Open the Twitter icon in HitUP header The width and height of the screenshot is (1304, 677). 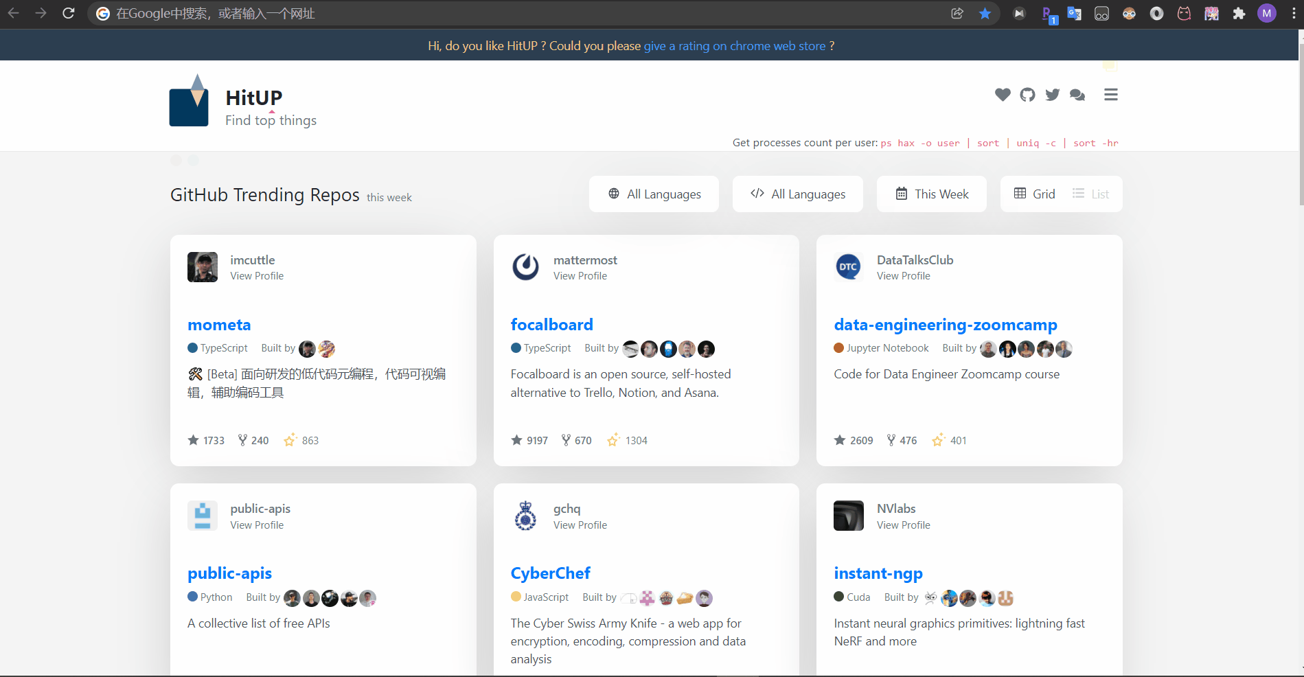[x=1052, y=95]
